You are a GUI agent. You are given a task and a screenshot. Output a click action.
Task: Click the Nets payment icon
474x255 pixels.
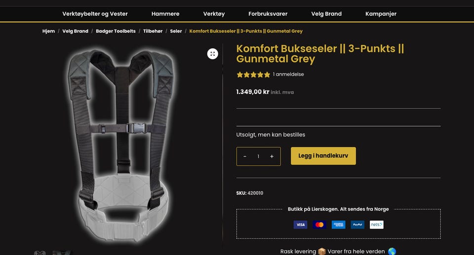pyautogui.click(x=376, y=225)
